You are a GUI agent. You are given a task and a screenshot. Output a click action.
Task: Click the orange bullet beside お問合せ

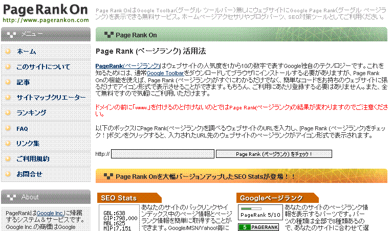tap(8, 174)
